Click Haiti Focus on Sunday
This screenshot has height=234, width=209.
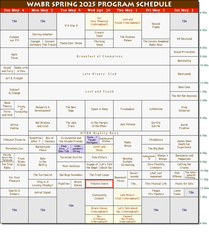pyautogui.click(x=14, y=56)
